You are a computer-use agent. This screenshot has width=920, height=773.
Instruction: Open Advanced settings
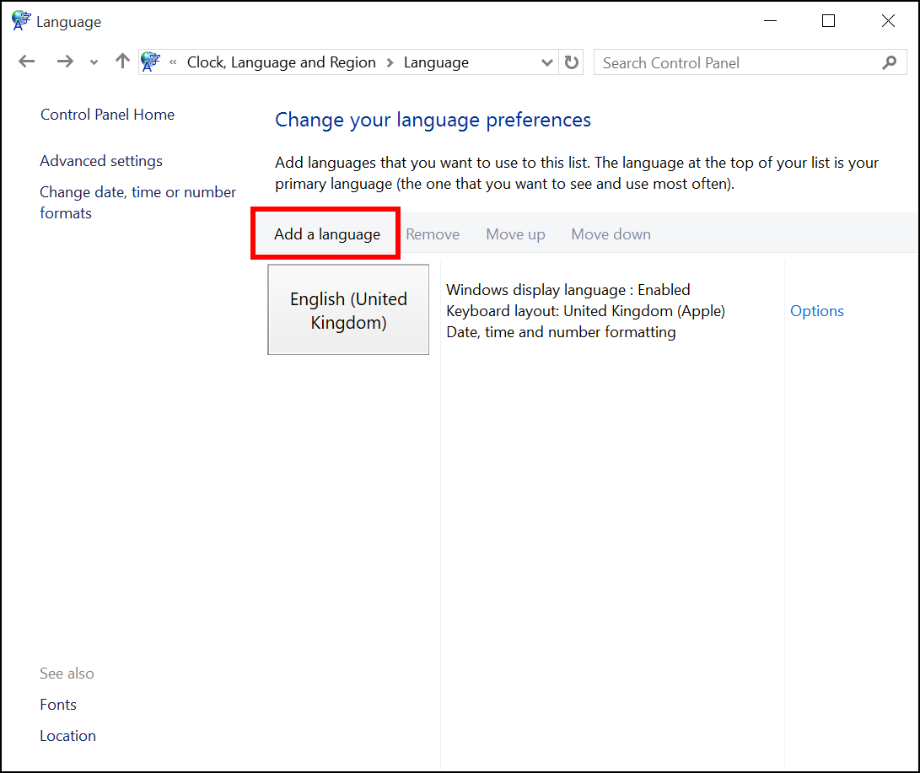(x=100, y=160)
